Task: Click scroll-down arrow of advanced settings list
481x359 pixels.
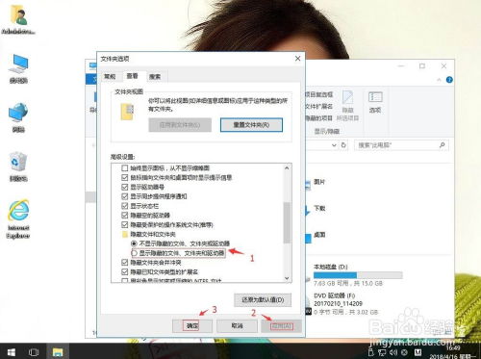Action: 287,278
